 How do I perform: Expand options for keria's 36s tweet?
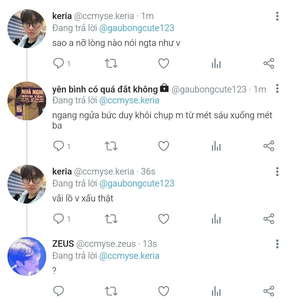277,172
